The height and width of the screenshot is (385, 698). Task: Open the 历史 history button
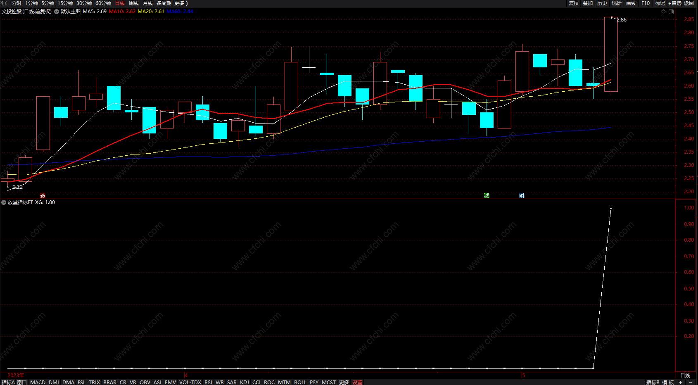tap(602, 3)
